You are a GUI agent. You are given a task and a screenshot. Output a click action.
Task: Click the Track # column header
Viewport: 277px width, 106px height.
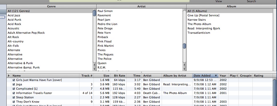tap(87, 76)
